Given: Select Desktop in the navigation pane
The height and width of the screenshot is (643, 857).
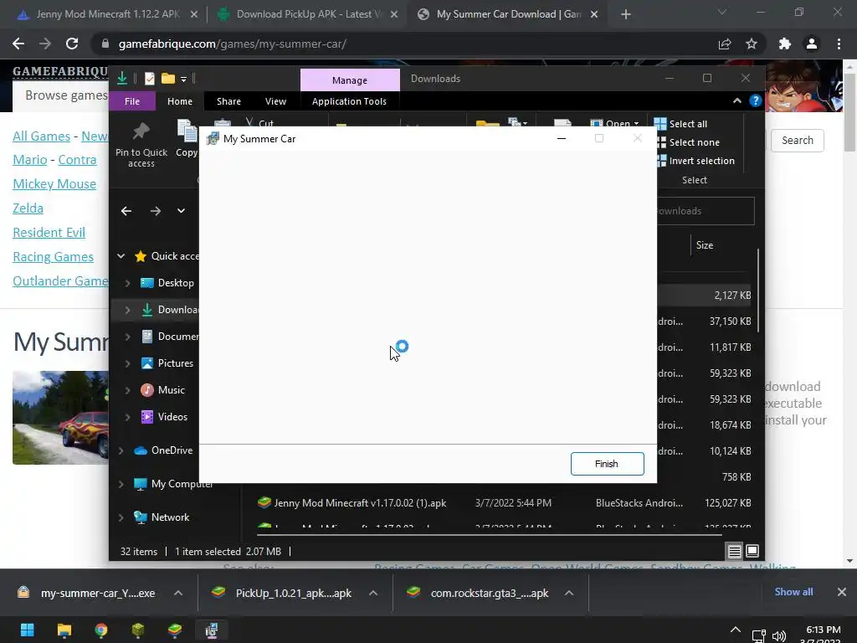Looking at the screenshot, I should (176, 283).
